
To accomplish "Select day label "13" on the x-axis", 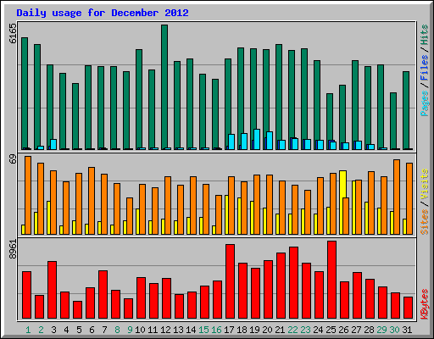I will click(178, 330).
